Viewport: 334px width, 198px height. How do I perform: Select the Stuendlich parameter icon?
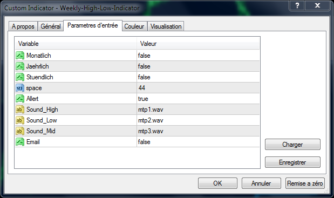(x=20, y=77)
